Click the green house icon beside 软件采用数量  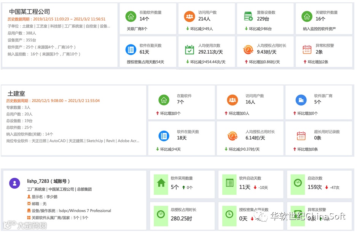161,183
